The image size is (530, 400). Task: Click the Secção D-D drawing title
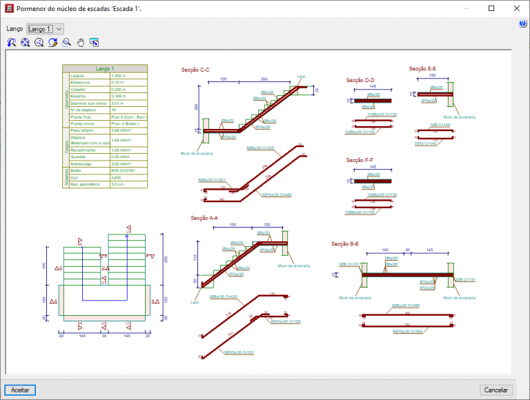[x=360, y=81]
